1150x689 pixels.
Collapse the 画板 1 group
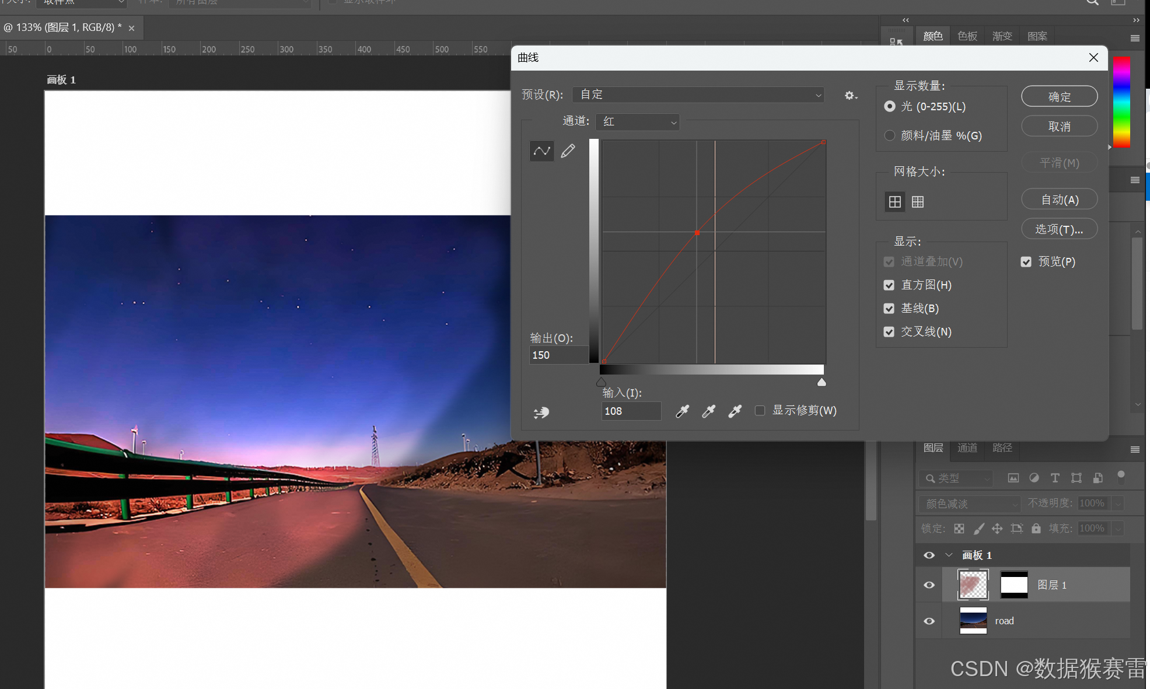point(949,555)
